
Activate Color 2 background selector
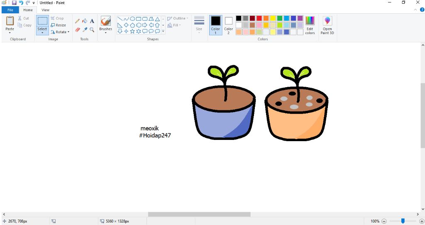point(229,25)
